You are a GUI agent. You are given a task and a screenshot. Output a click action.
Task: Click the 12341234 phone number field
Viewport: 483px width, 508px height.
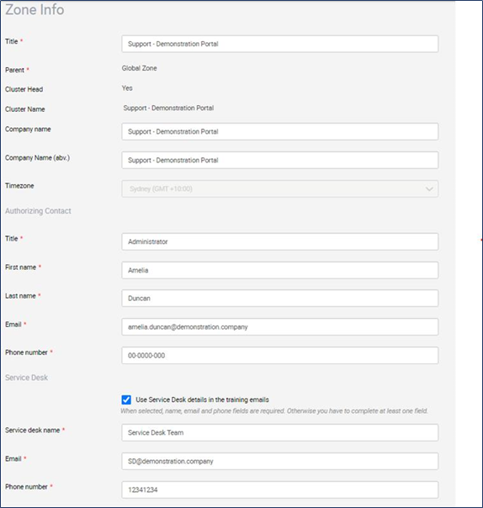tap(279, 489)
